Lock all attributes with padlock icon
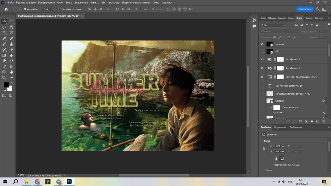 coord(294,37)
